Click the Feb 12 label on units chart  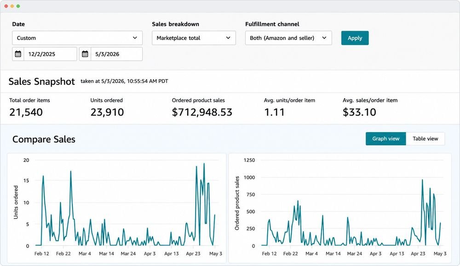coord(42,254)
